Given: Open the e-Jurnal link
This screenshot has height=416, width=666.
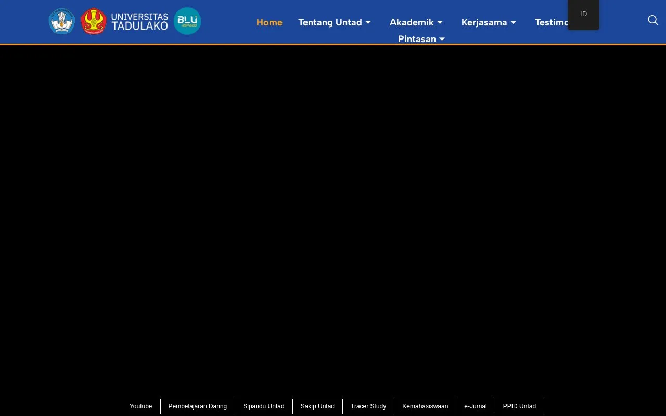Looking at the screenshot, I should (476, 406).
